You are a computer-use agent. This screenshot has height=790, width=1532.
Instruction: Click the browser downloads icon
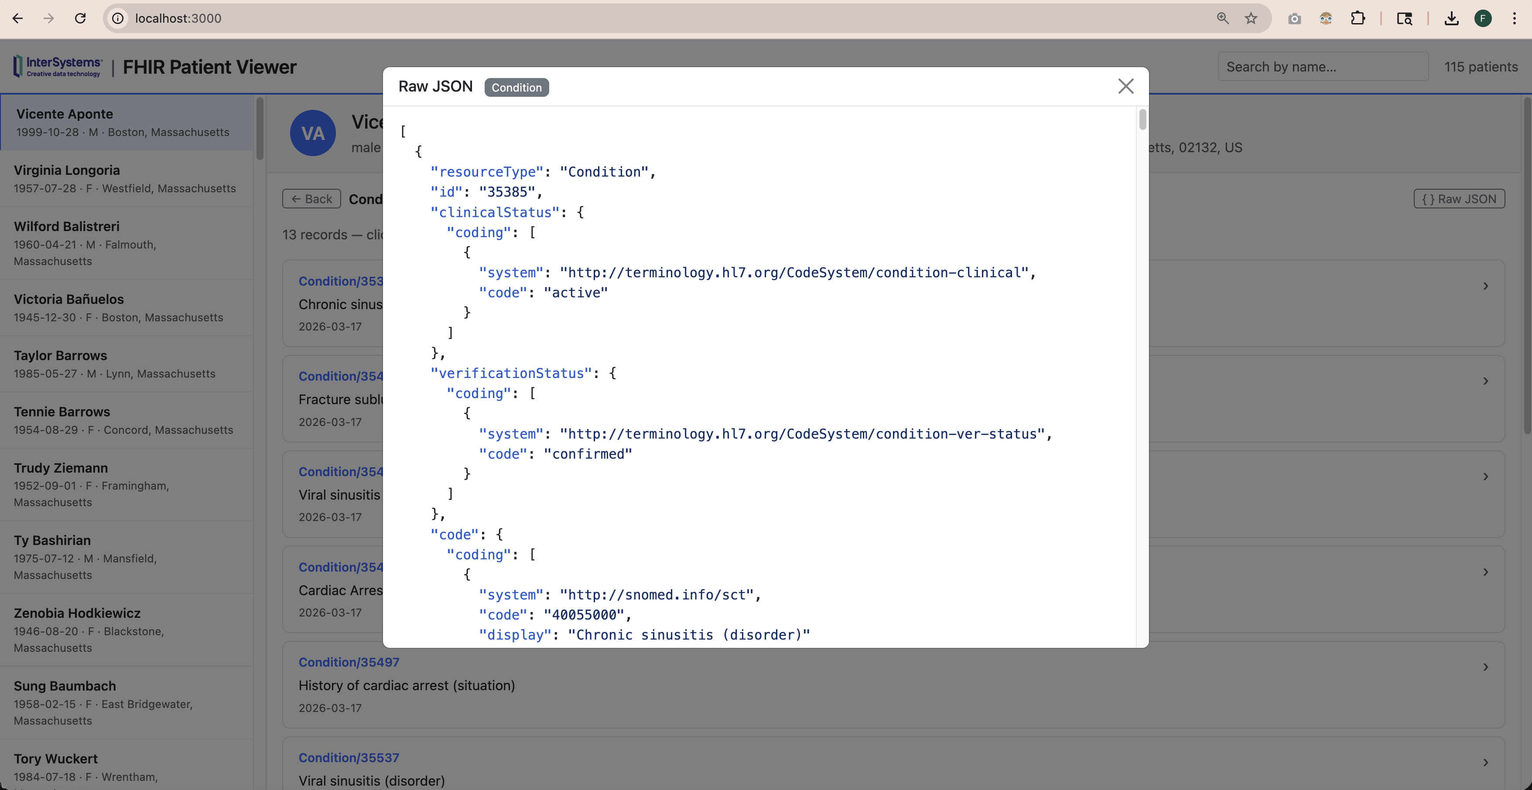pos(1451,18)
